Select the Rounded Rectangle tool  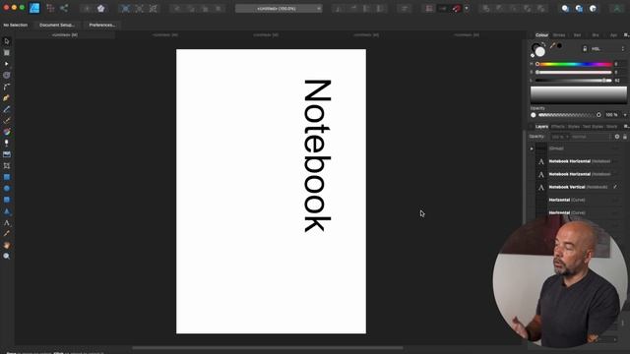point(7,200)
